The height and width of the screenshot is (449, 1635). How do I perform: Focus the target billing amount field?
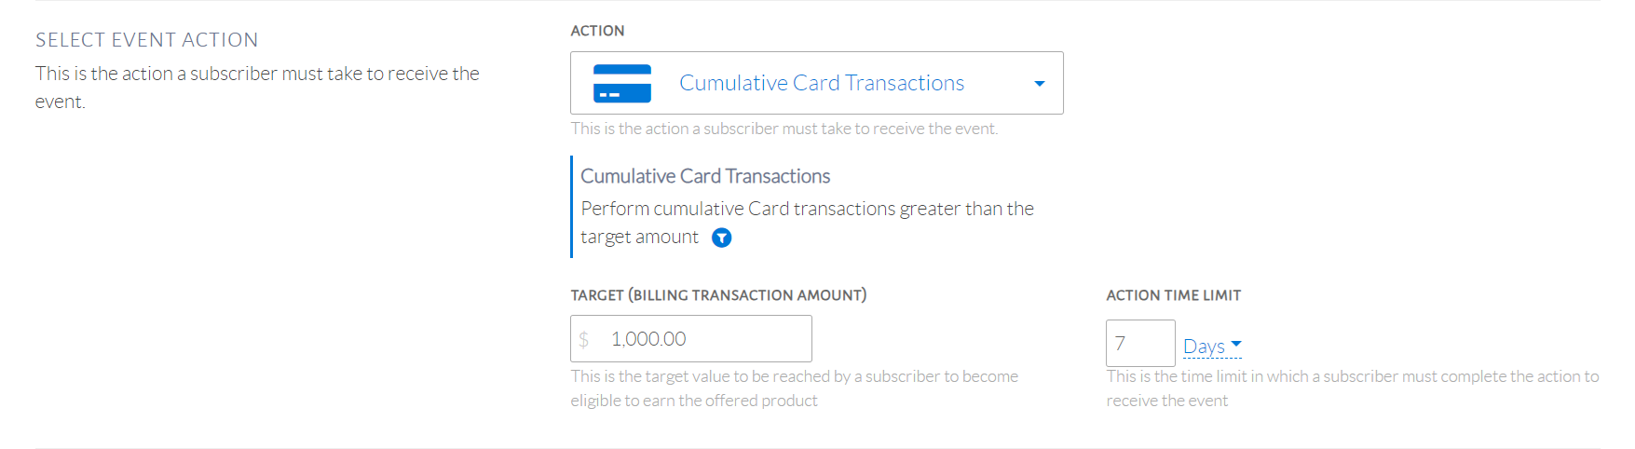(703, 339)
